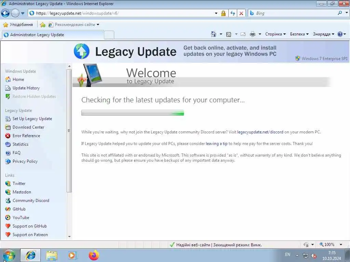Click the sidebar scroll up arrow

pyautogui.click(x=69, y=67)
